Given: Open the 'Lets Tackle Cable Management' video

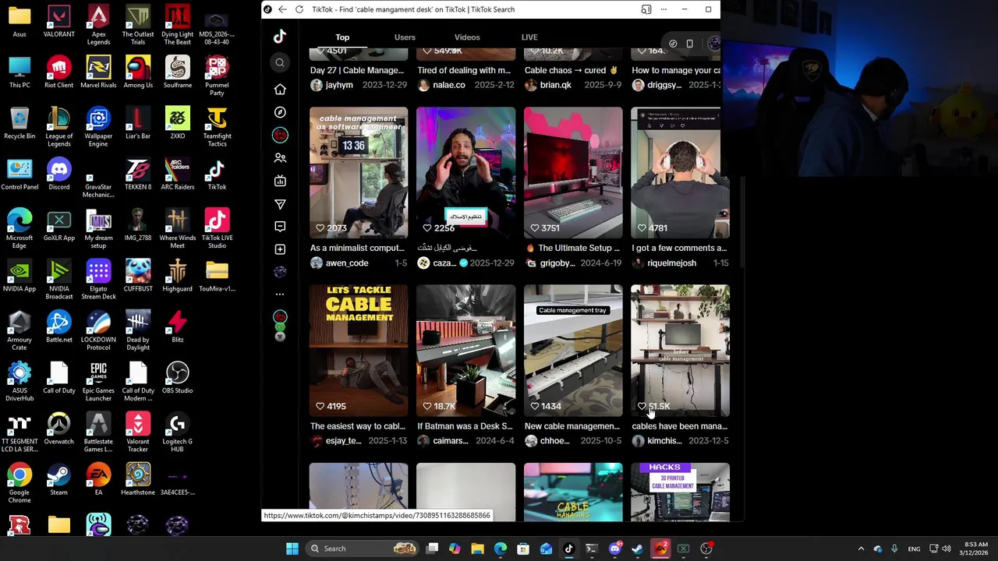Looking at the screenshot, I should [359, 351].
